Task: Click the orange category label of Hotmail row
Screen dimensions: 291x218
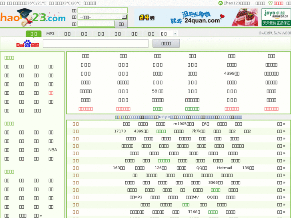Action: tap(76, 168)
